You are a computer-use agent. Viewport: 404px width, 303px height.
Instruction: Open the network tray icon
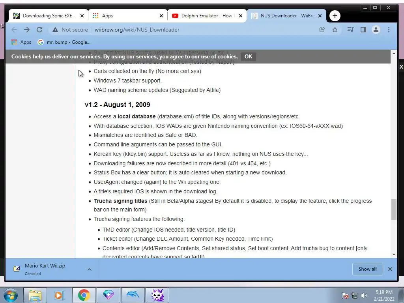click(355, 296)
